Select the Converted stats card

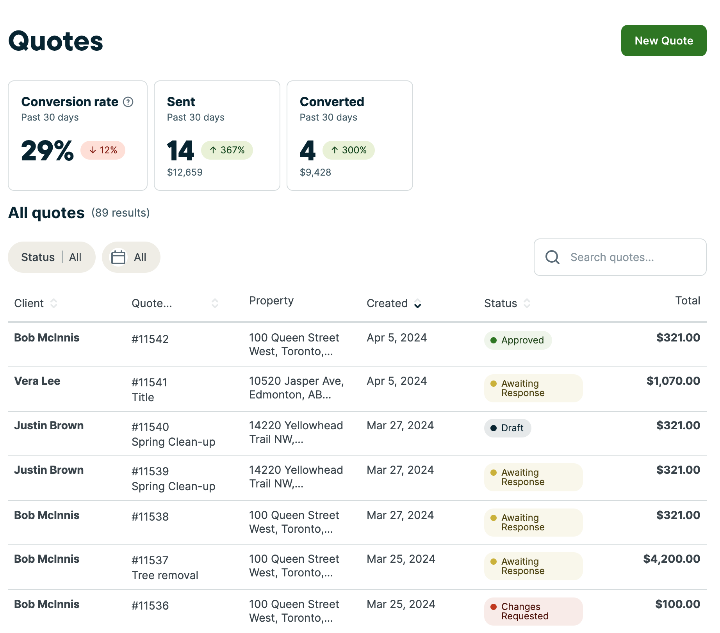(x=349, y=135)
